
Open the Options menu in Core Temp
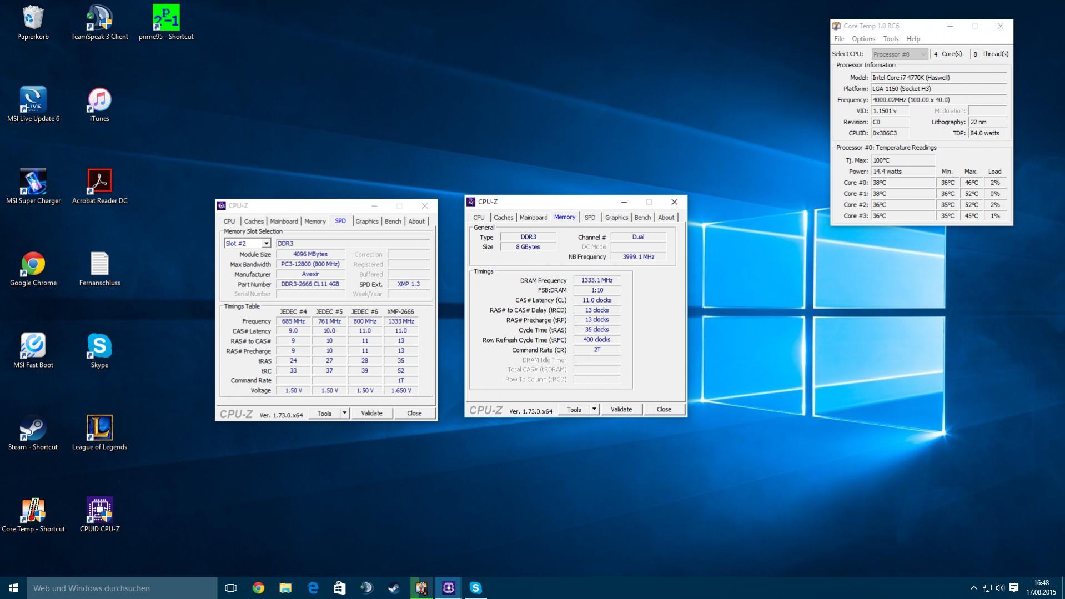863,39
